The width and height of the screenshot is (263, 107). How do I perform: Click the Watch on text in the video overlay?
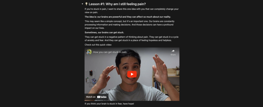tap(91, 97)
